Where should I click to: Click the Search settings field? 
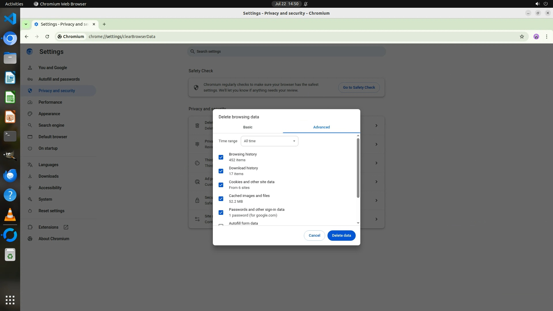coord(287,52)
